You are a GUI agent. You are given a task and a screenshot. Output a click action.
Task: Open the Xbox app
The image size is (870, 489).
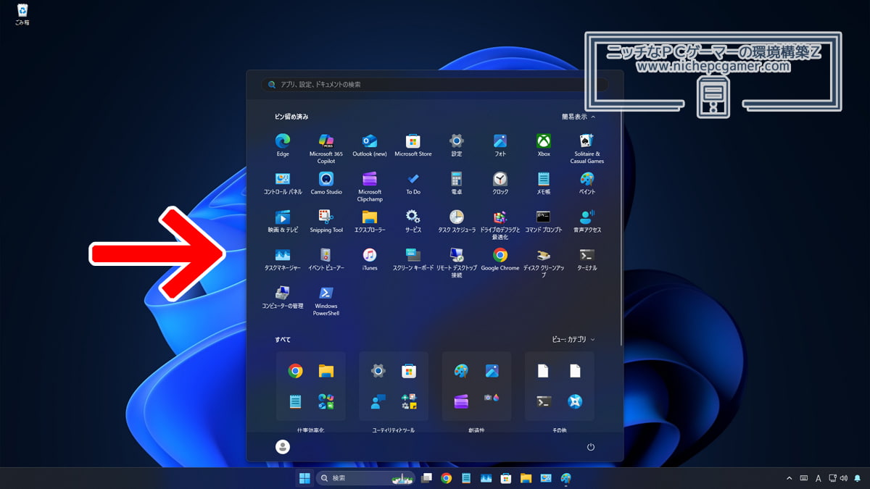[x=543, y=143]
